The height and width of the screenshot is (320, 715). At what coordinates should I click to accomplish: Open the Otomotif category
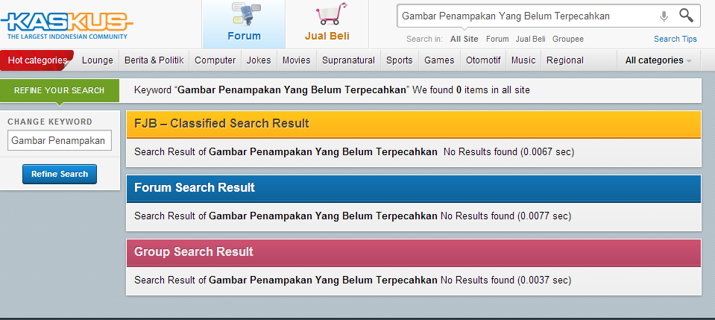point(483,60)
